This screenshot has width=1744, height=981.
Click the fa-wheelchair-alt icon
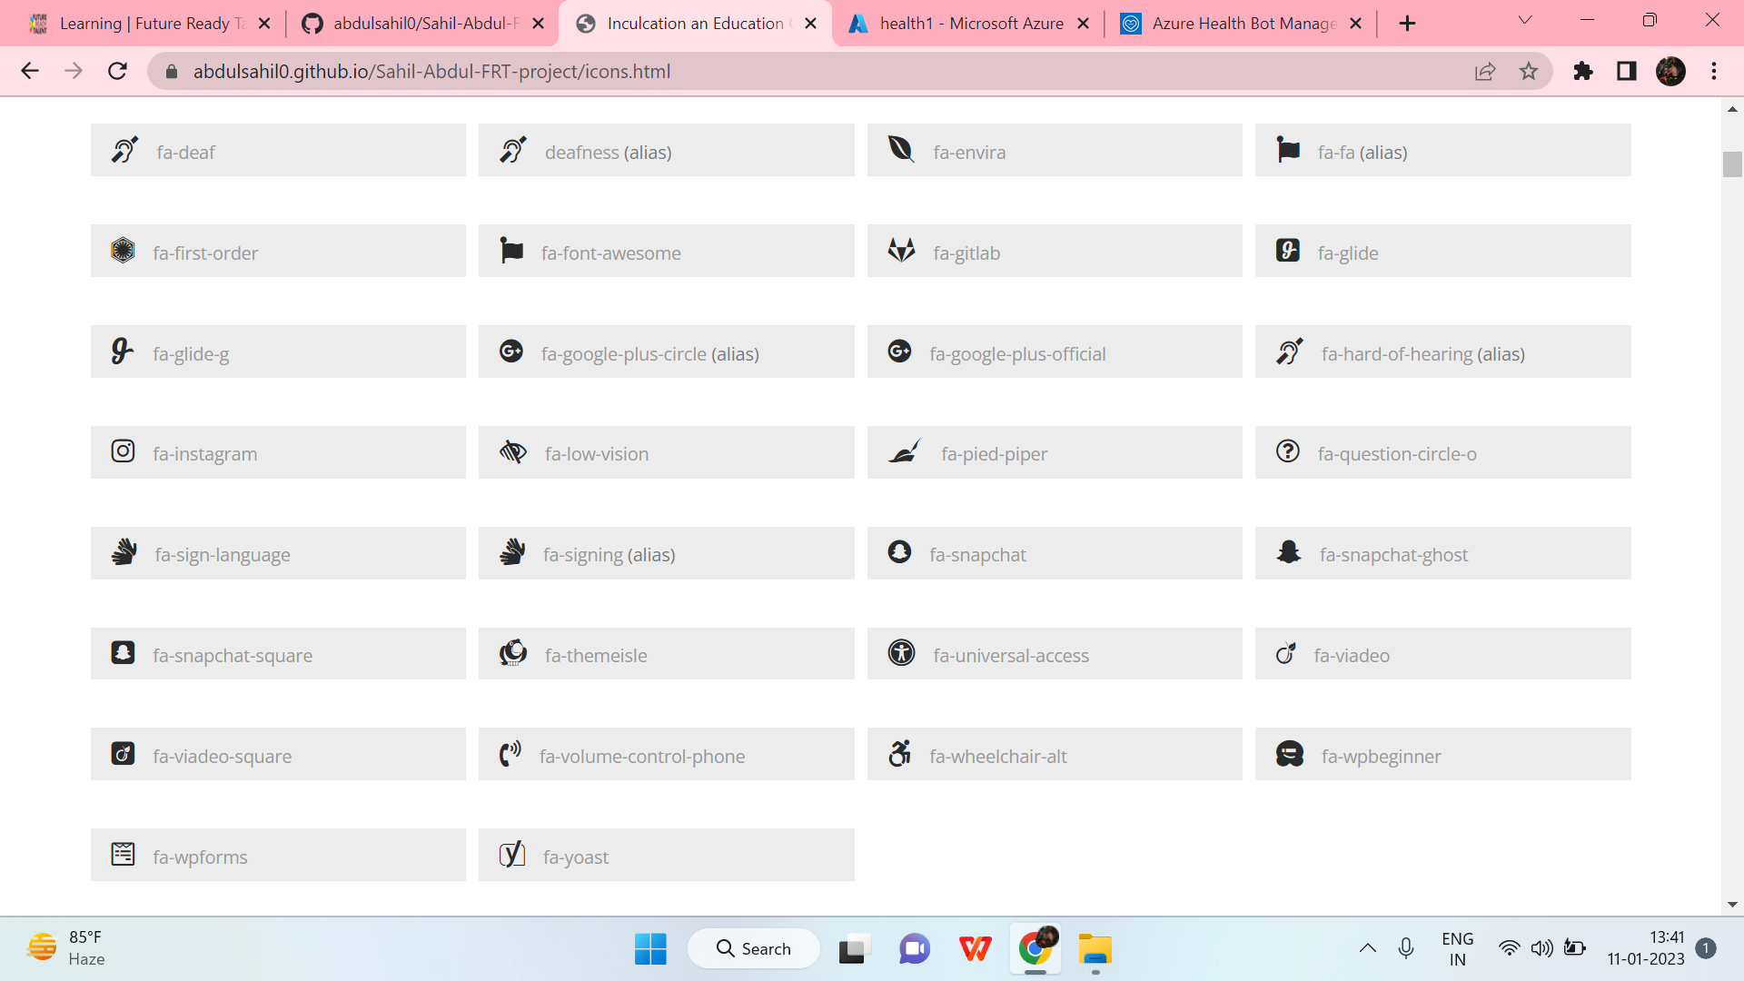point(900,754)
